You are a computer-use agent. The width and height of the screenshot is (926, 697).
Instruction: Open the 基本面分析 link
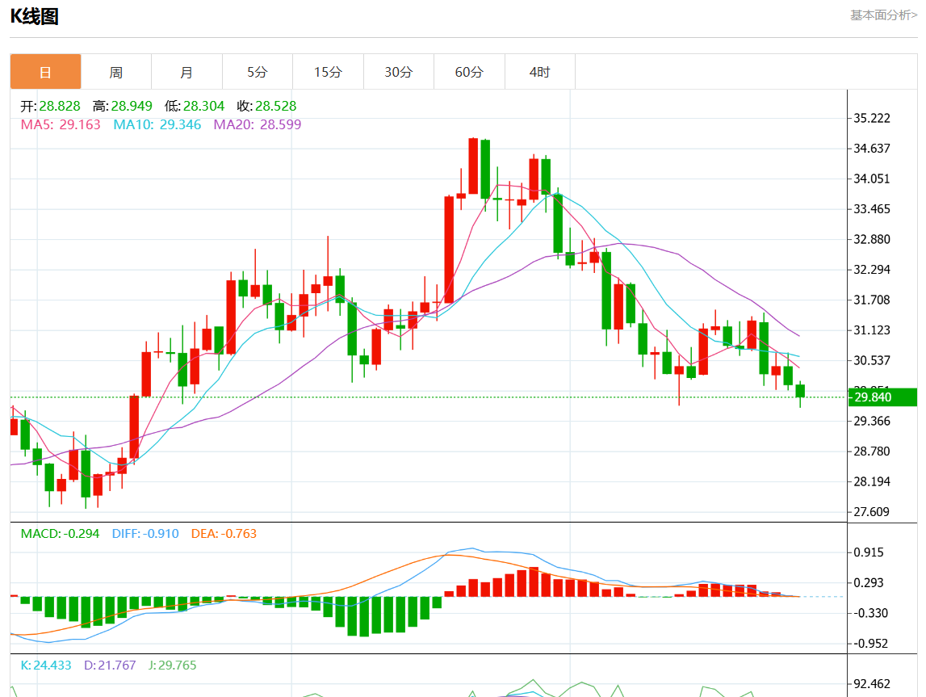(x=883, y=15)
